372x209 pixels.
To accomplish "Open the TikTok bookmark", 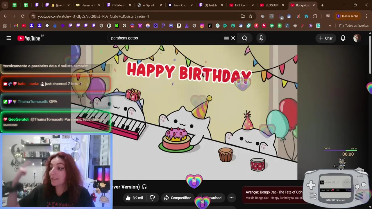I will click(x=210, y=26).
